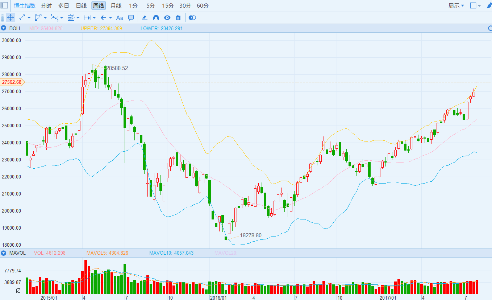Image resolution: width=492 pixels, height=300 pixels.
Task: Click the 恒生指数 index name link
Action: click(25, 5)
